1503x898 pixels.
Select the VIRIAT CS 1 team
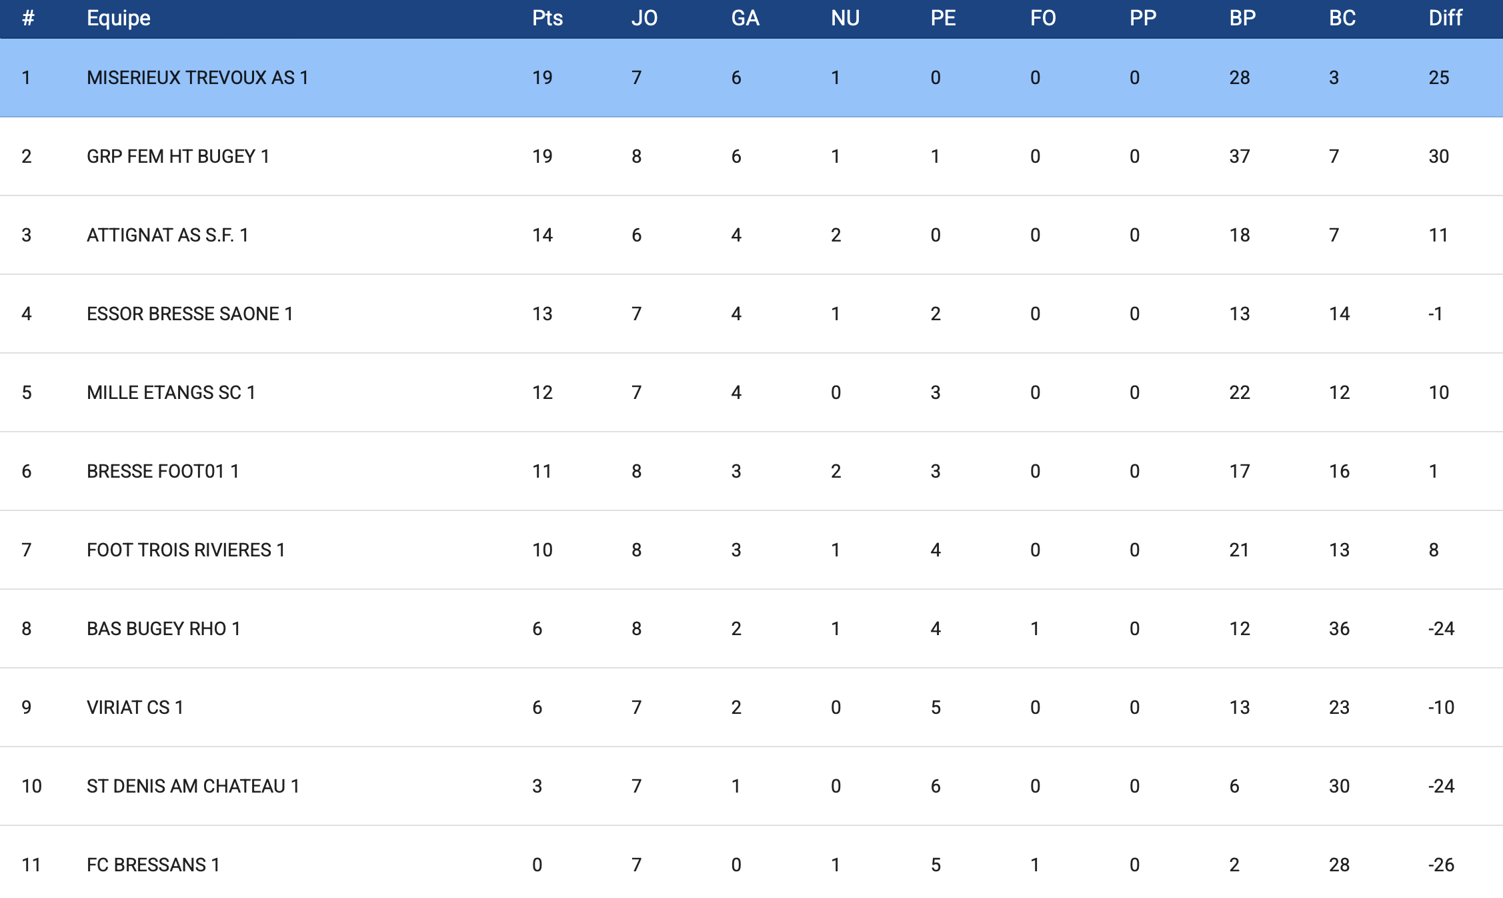click(135, 708)
